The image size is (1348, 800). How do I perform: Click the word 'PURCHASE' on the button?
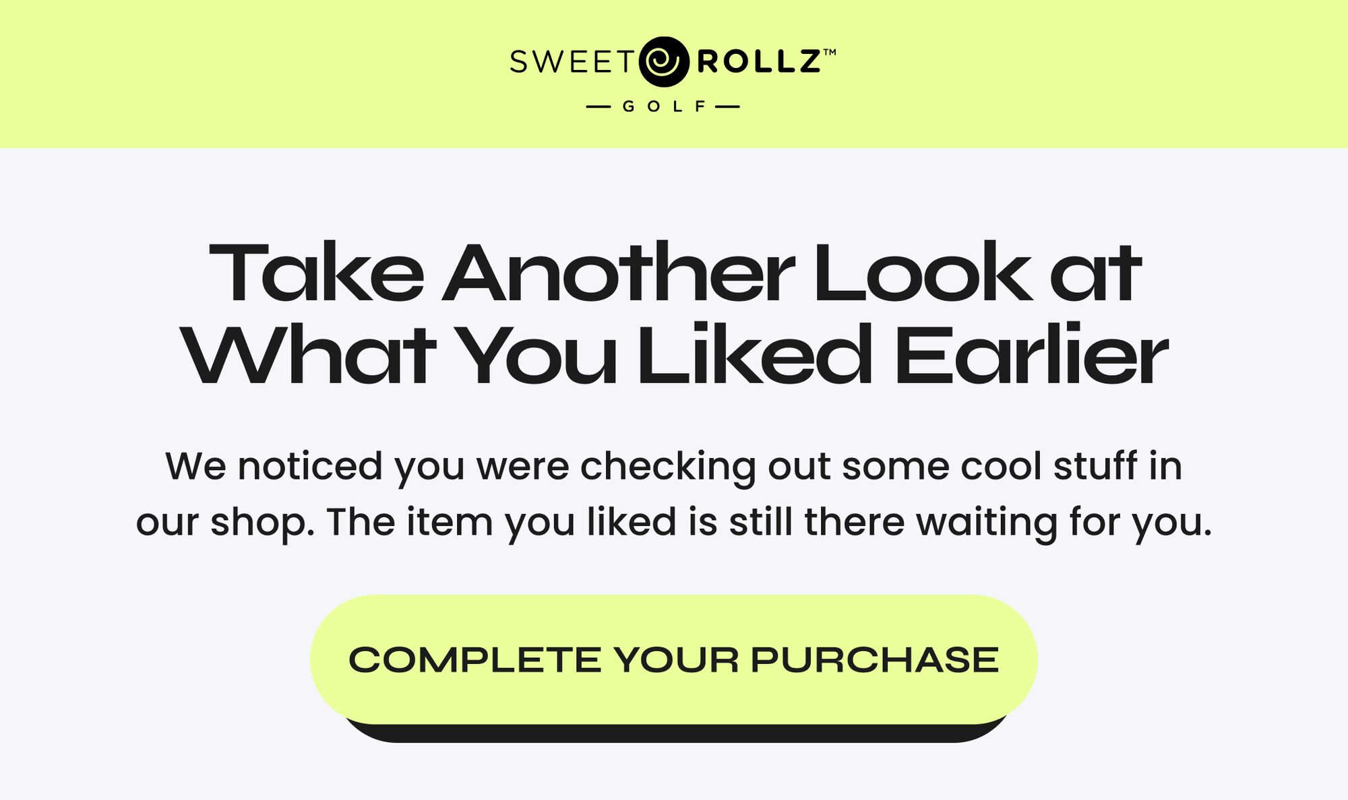[874, 659]
